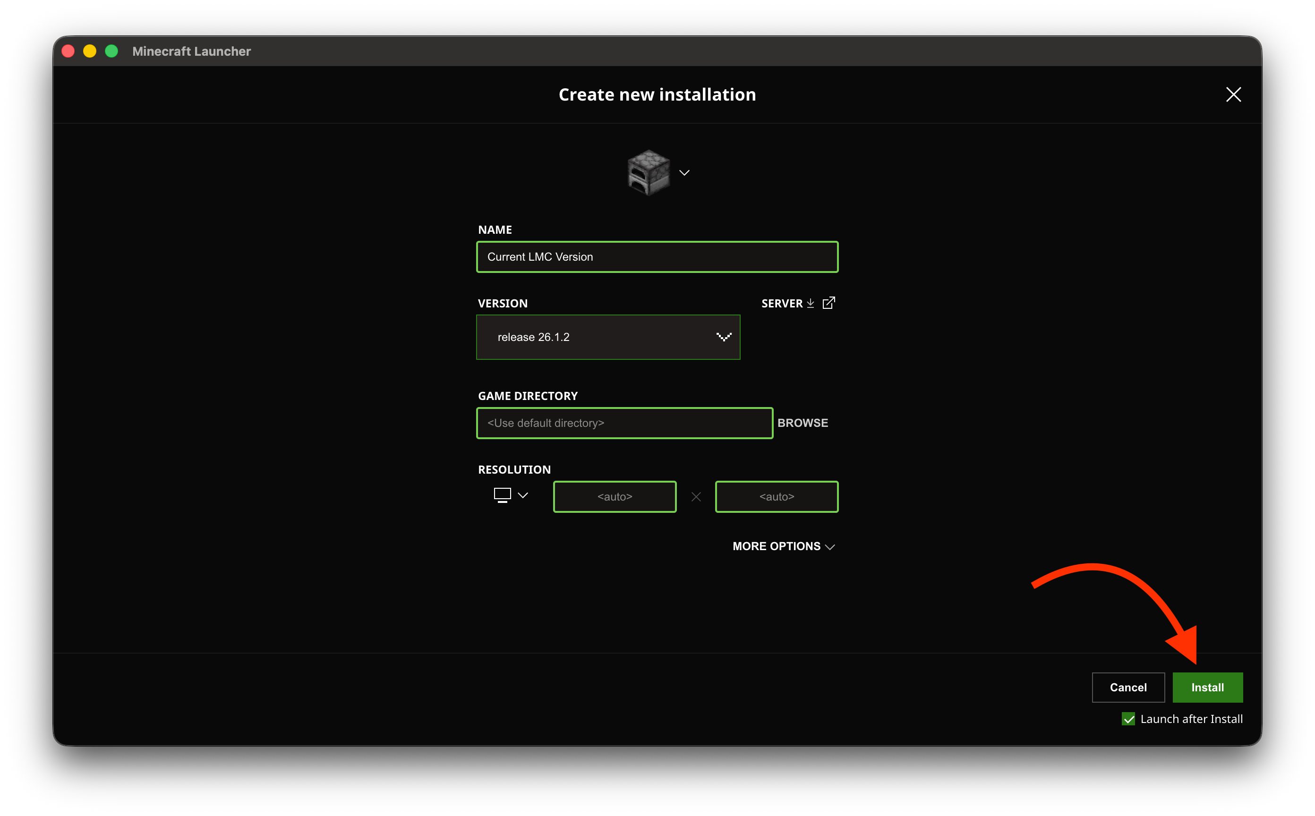Click the monitor resolution preset icon
This screenshot has height=816, width=1315.
[502, 495]
